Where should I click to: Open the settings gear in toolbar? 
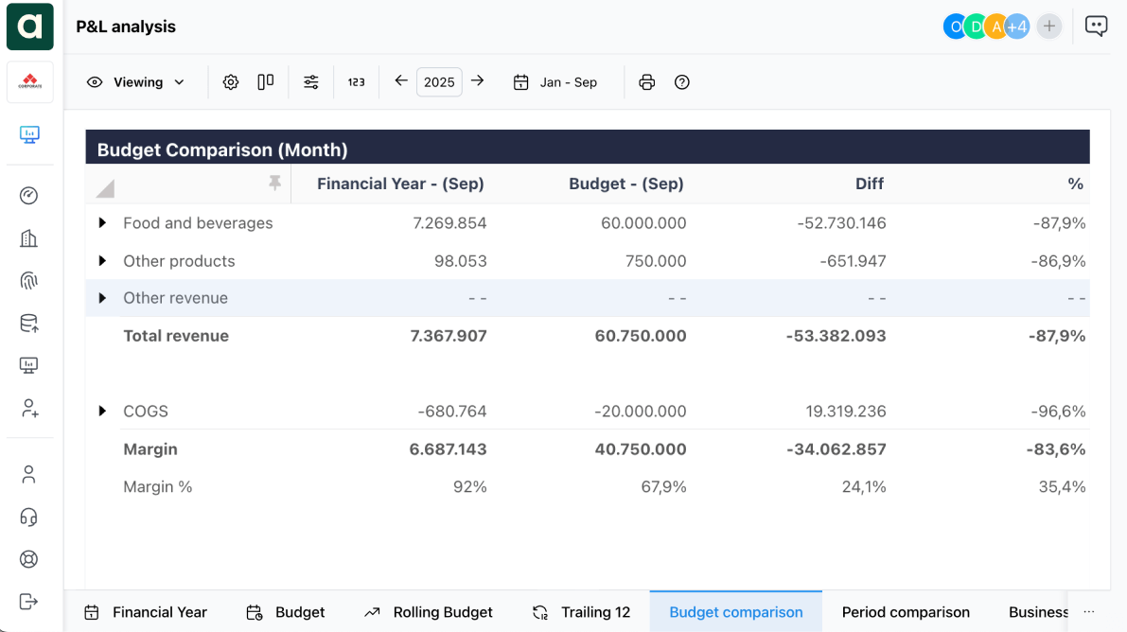point(231,82)
